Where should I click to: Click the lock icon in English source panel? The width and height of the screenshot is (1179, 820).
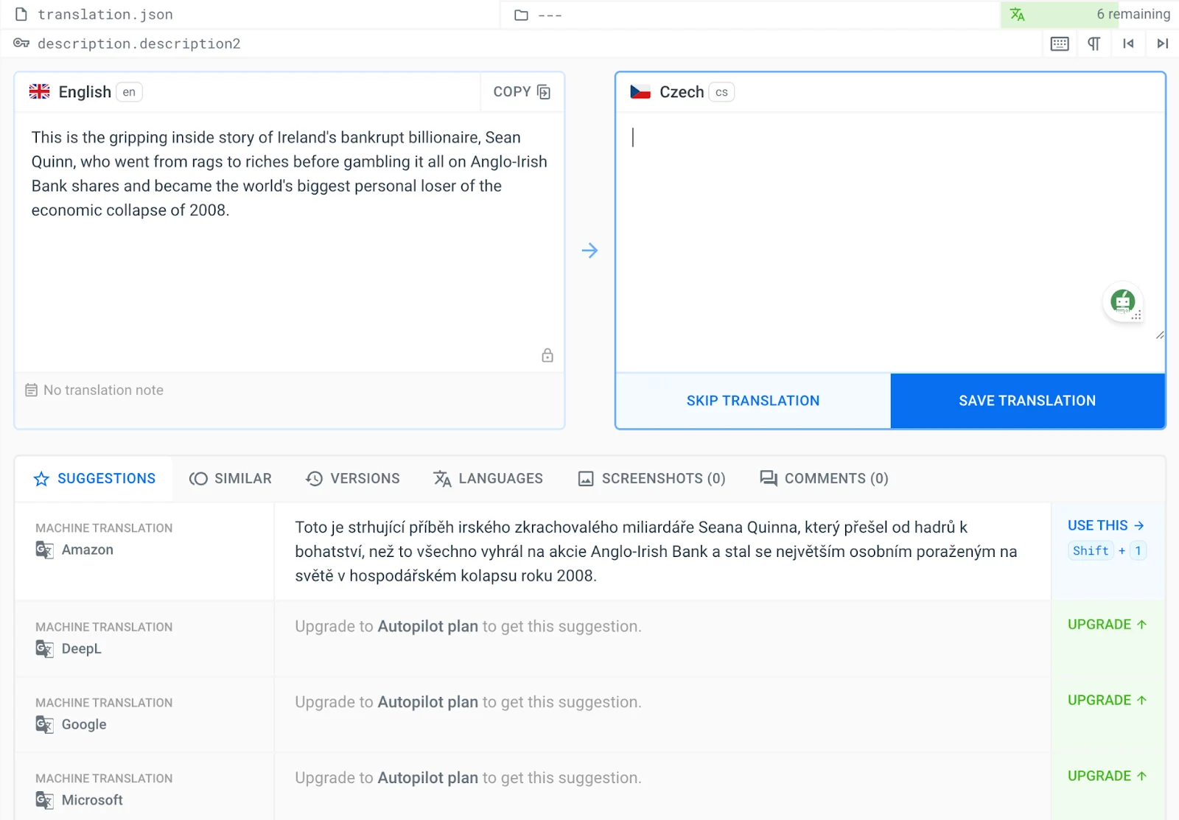[547, 355]
